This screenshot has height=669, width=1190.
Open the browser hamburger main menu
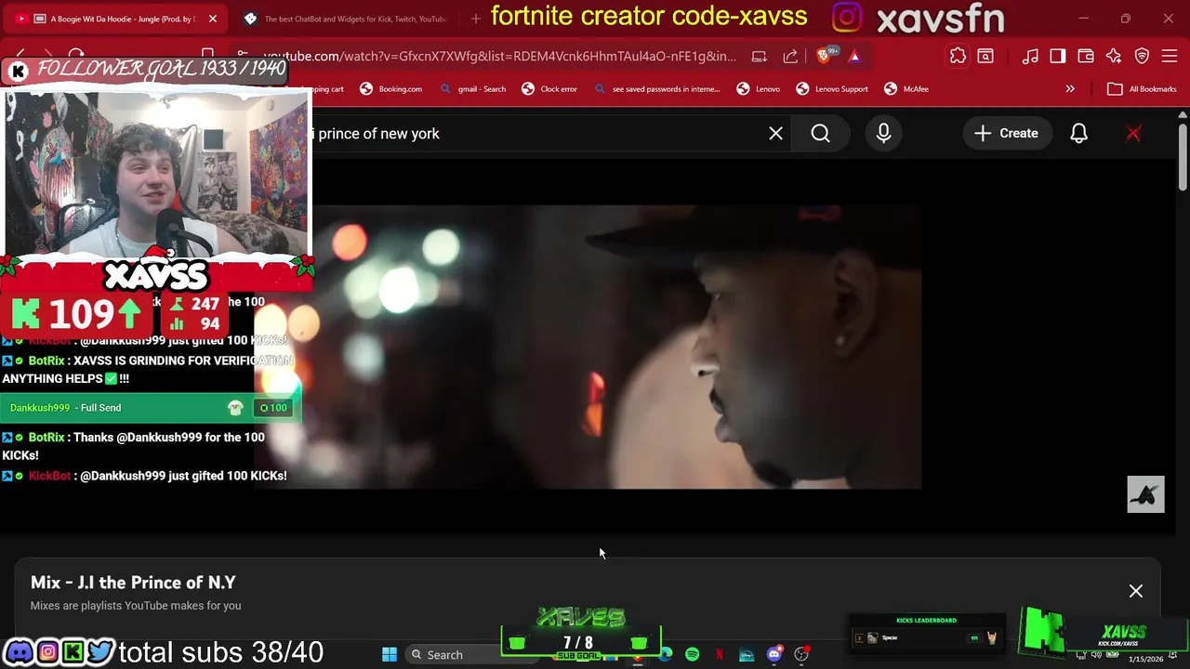click(1170, 57)
